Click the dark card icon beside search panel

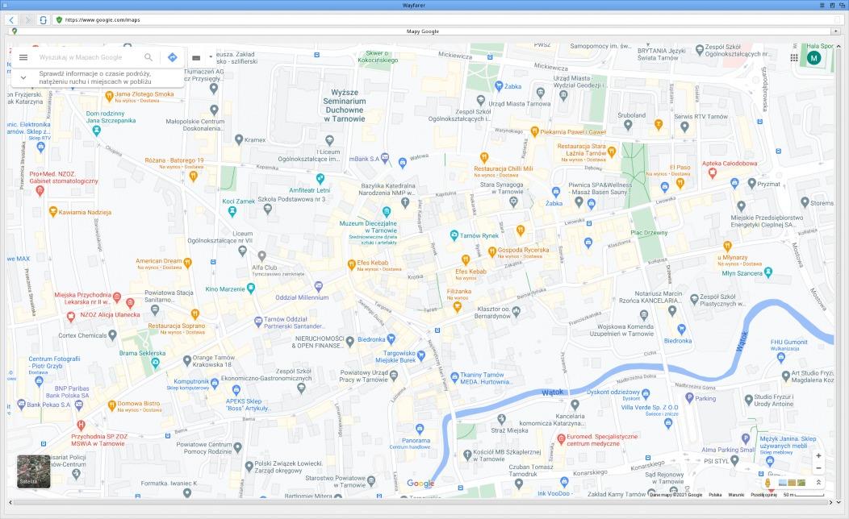[x=196, y=58]
